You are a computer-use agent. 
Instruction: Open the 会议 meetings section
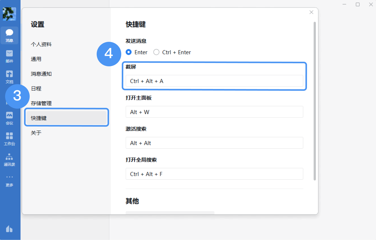9,118
